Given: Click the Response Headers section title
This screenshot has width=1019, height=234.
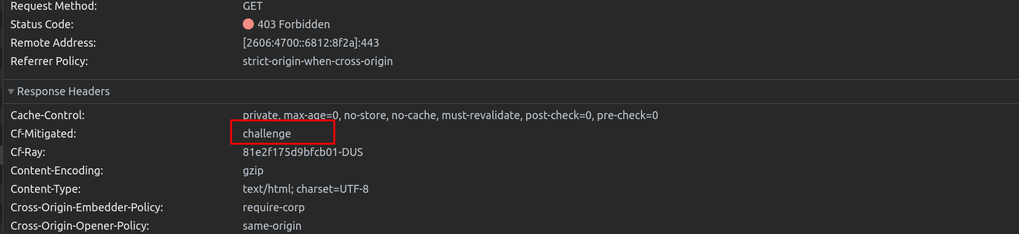Looking at the screenshot, I should [63, 92].
